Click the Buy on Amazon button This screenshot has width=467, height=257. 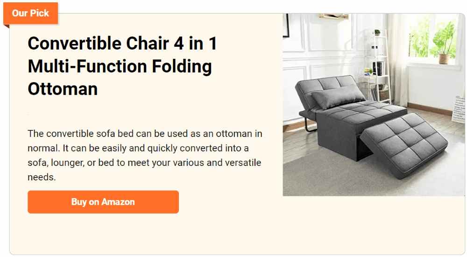pos(103,202)
